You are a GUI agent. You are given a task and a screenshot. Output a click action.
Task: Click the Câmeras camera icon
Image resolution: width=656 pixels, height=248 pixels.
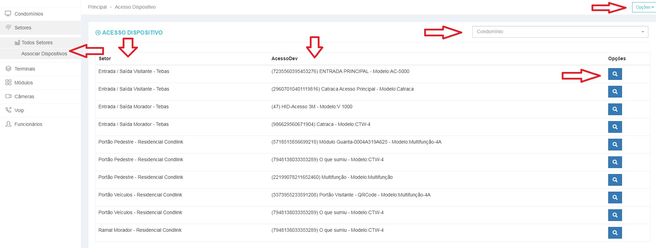point(8,96)
